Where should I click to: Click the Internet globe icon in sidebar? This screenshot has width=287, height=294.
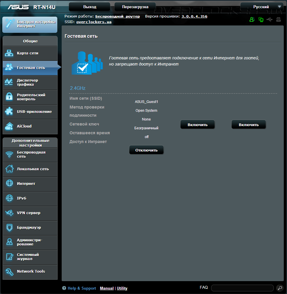click(x=9, y=183)
